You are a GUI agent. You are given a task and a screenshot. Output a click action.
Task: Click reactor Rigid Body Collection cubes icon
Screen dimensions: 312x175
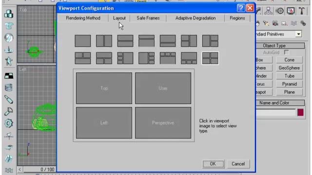[x=9, y=14]
